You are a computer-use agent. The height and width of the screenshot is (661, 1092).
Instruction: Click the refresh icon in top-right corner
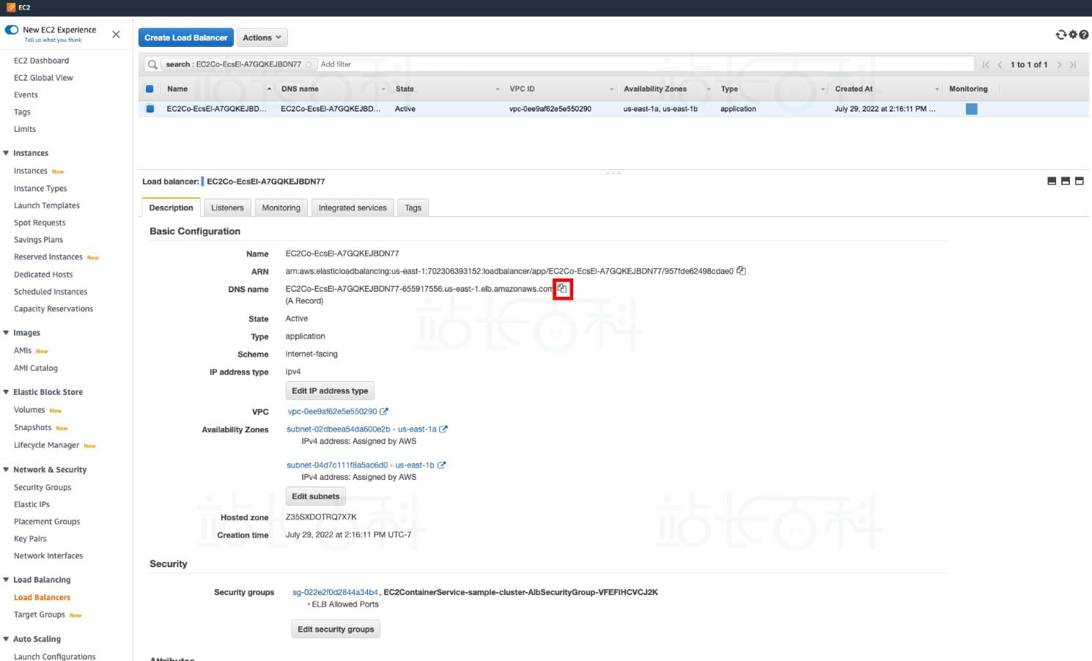(x=1060, y=34)
